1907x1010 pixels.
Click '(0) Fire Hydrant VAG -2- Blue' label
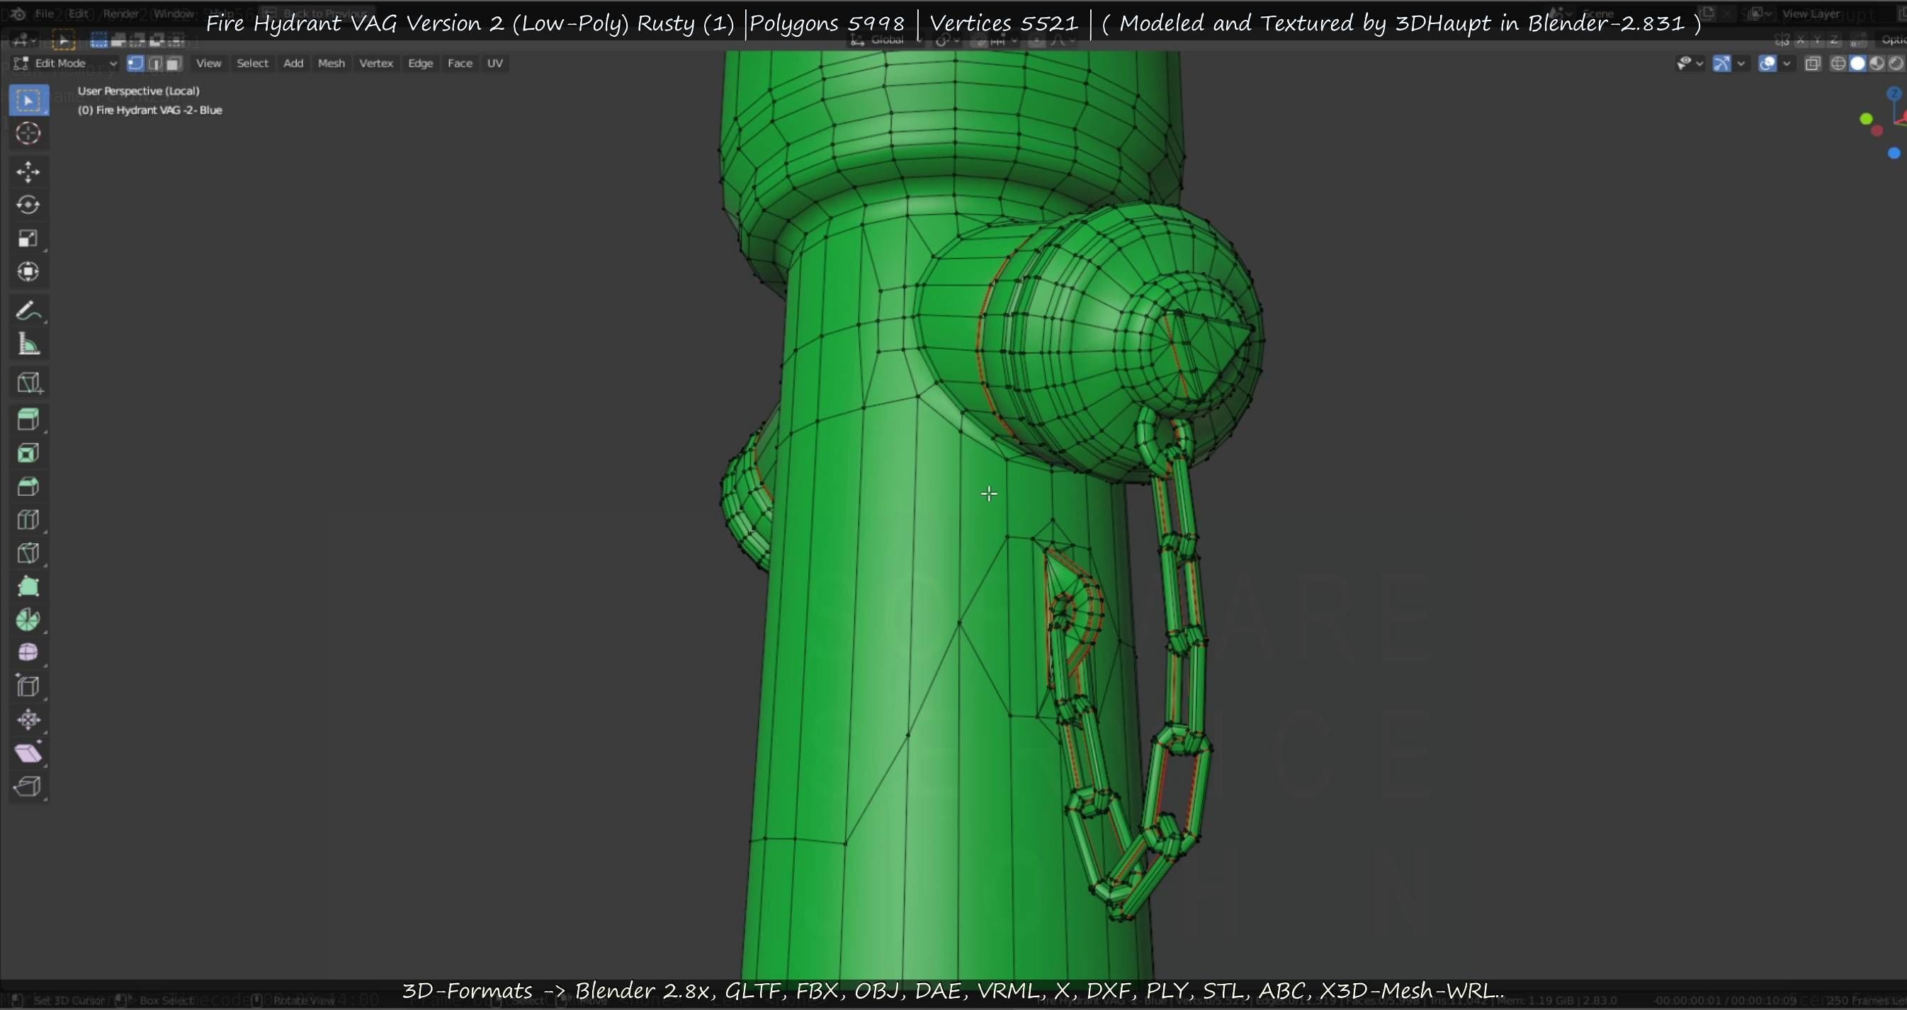[x=150, y=110]
